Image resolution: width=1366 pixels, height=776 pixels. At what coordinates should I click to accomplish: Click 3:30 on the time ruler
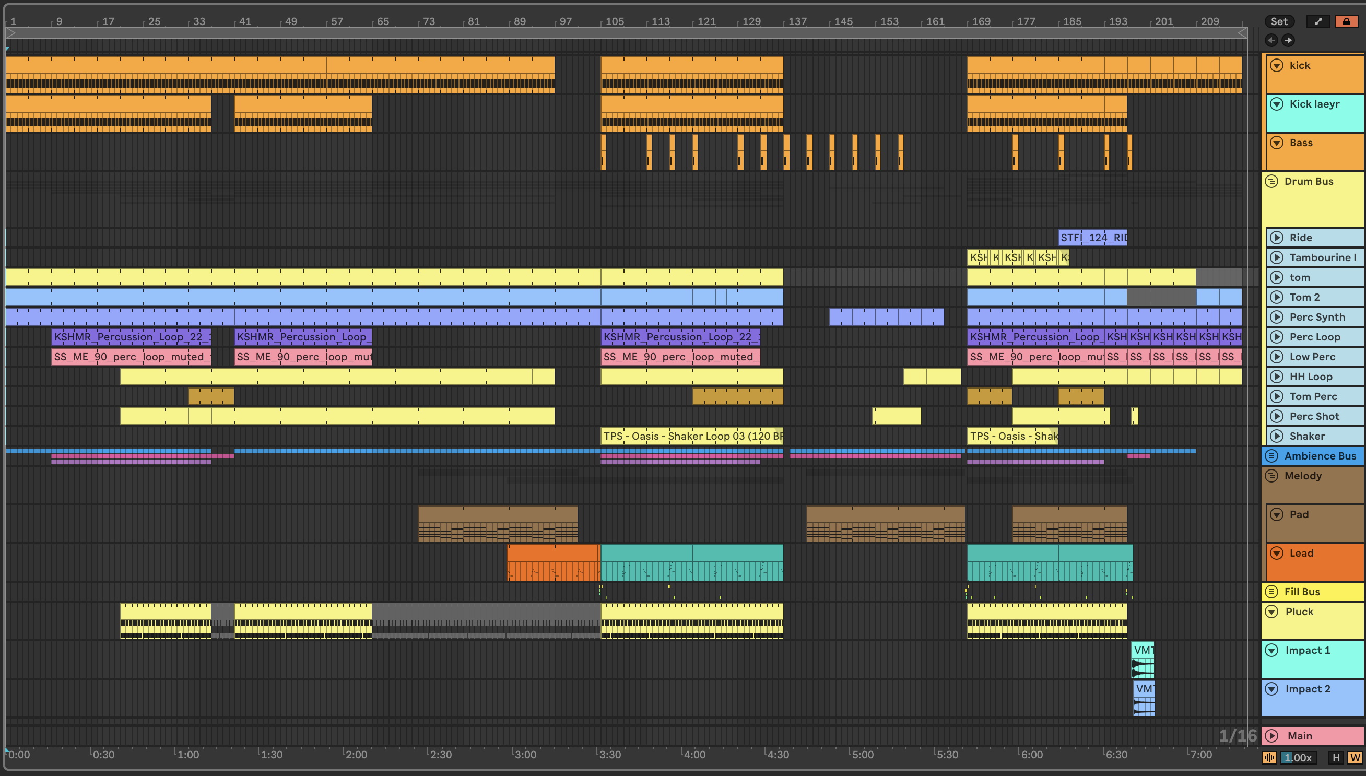point(609,754)
